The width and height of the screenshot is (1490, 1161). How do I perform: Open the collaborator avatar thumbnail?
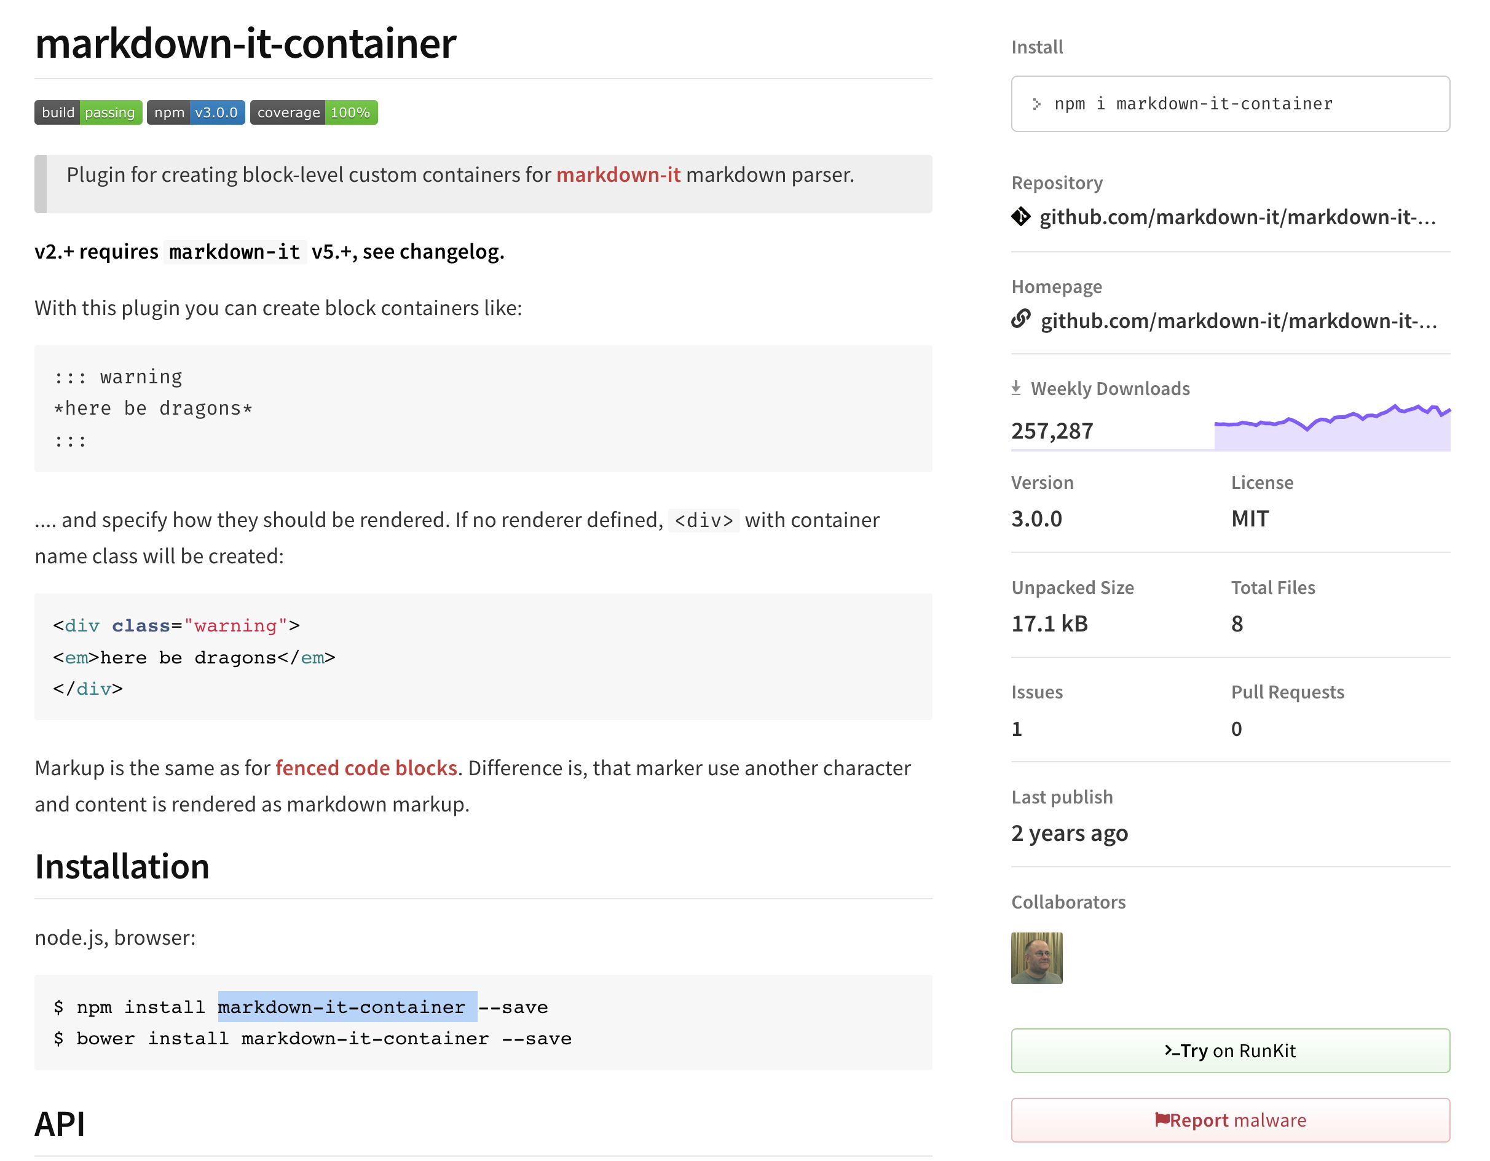pyautogui.click(x=1036, y=958)
